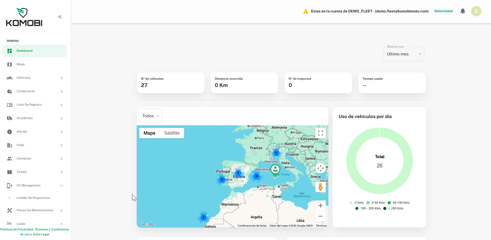Click the Seleccionar account link
This screenshot has height=240, width=491.
point(444,11)
